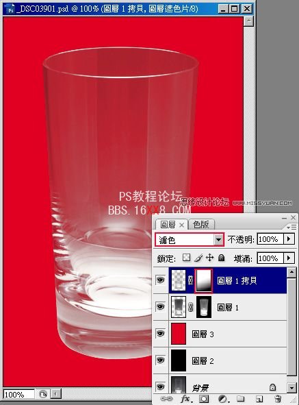Create a new group folder icon
The height and width of the screenshot is (405, 299).
coord(240,399)
